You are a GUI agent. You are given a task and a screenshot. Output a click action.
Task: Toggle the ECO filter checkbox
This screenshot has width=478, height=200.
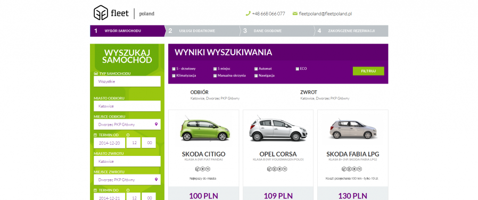pyautogui.click(x=297, y=69)
